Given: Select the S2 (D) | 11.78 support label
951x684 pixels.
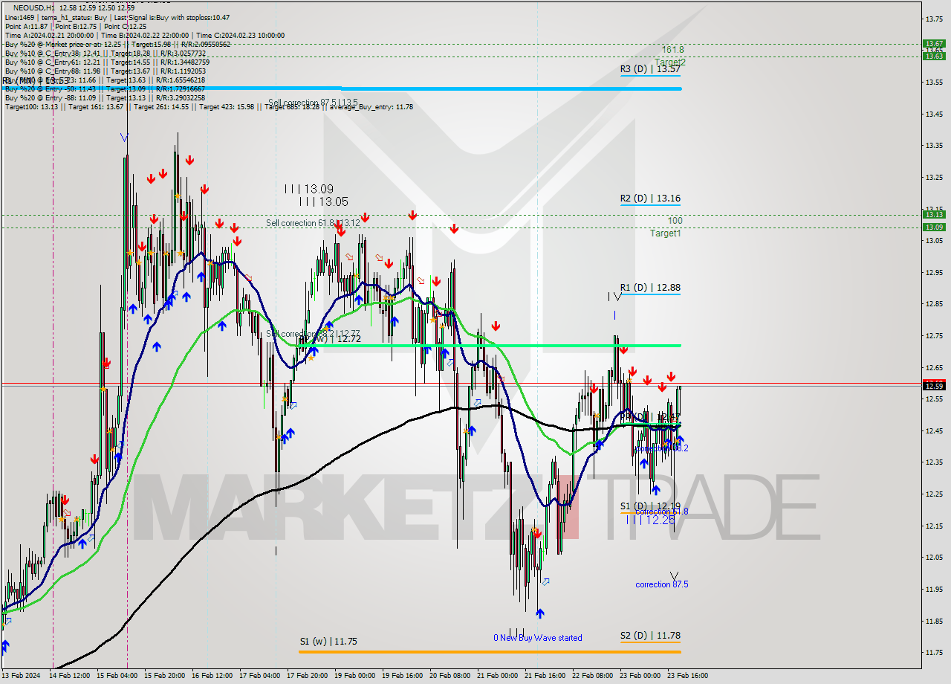Looking at the screenshot, I should point(650,636).
